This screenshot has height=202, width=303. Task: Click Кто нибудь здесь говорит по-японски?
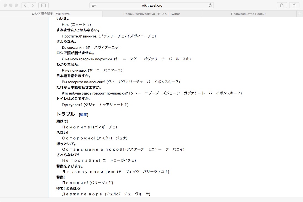[95, 93]
